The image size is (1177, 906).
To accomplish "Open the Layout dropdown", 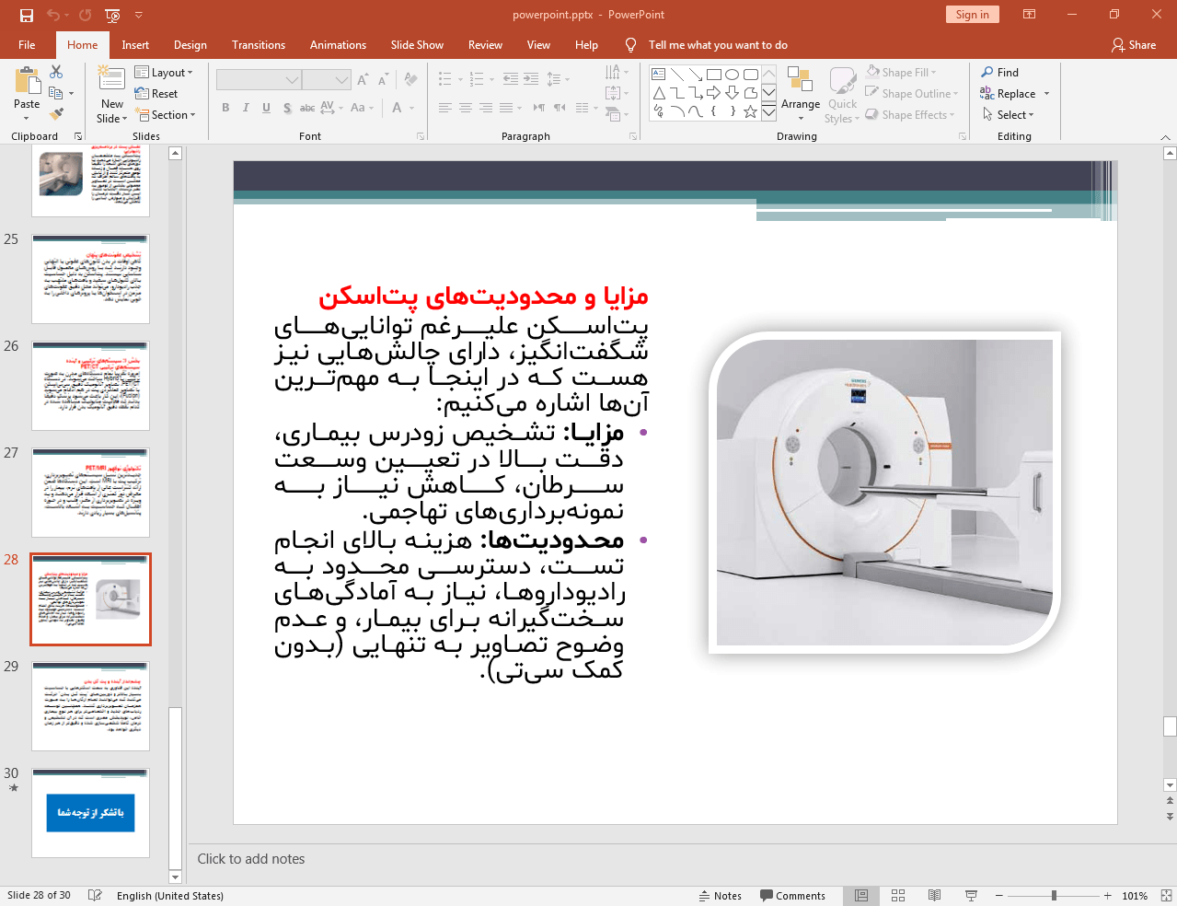I will (164, 73).
